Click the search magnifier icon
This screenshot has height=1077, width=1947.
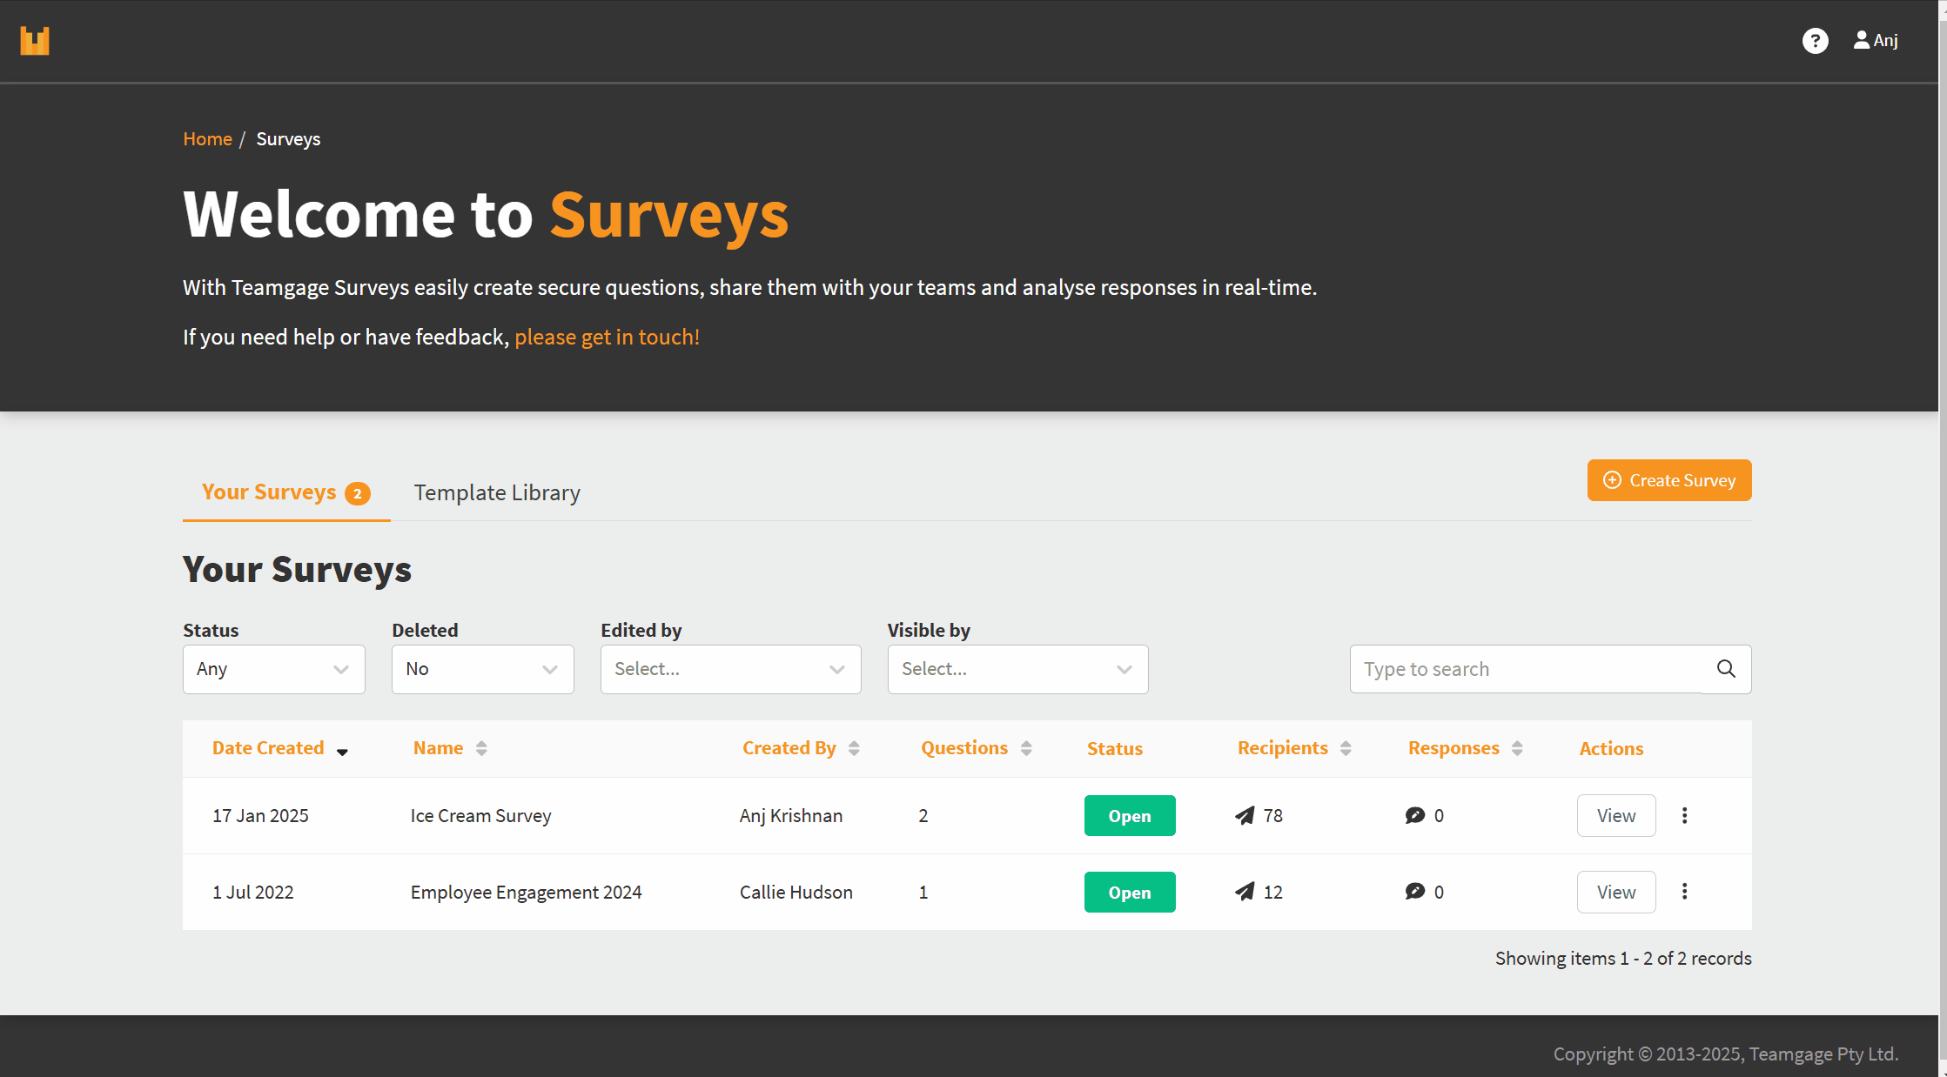tap(1726, 669)
